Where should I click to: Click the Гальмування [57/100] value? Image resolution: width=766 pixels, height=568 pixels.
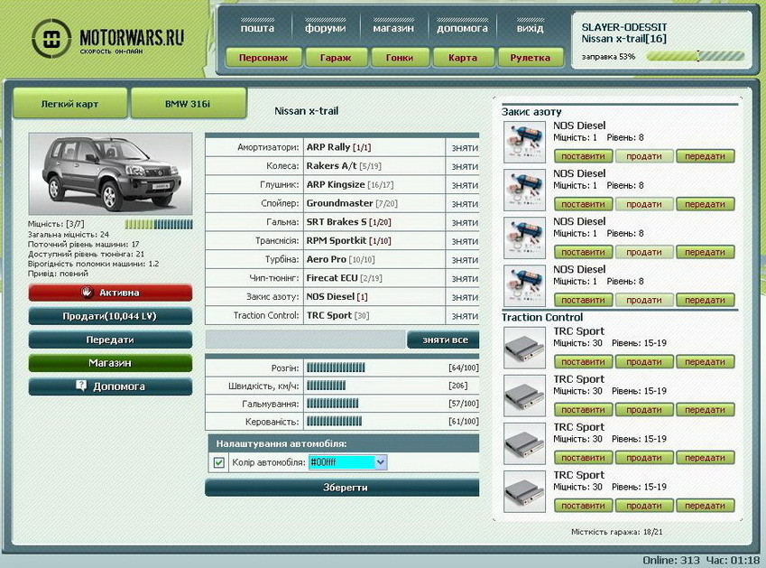coord(464,404)
